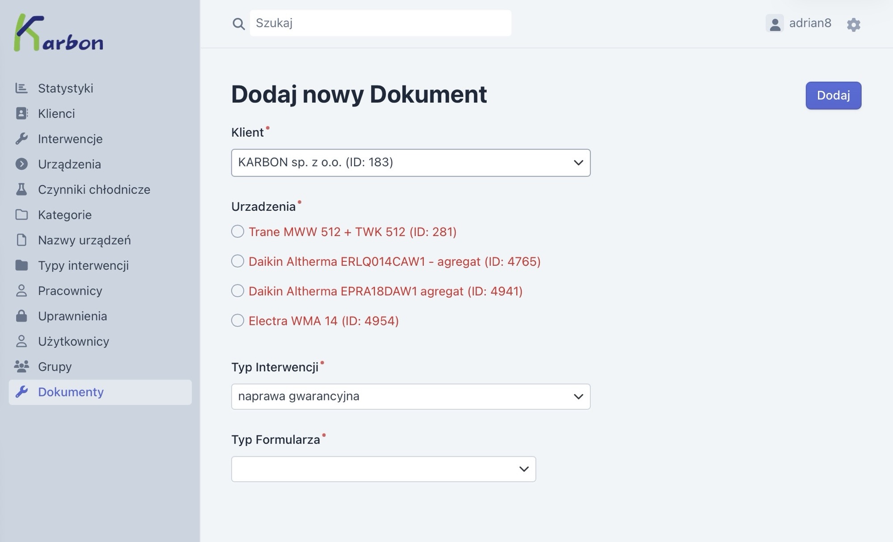Screen dimensions: 893x542
Task: Click the Karbon logo
Action: [58, 33]
